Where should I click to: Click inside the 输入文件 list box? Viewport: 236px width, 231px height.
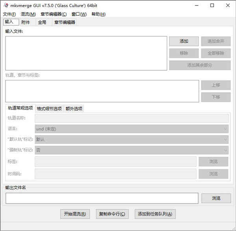click(86, 53)
